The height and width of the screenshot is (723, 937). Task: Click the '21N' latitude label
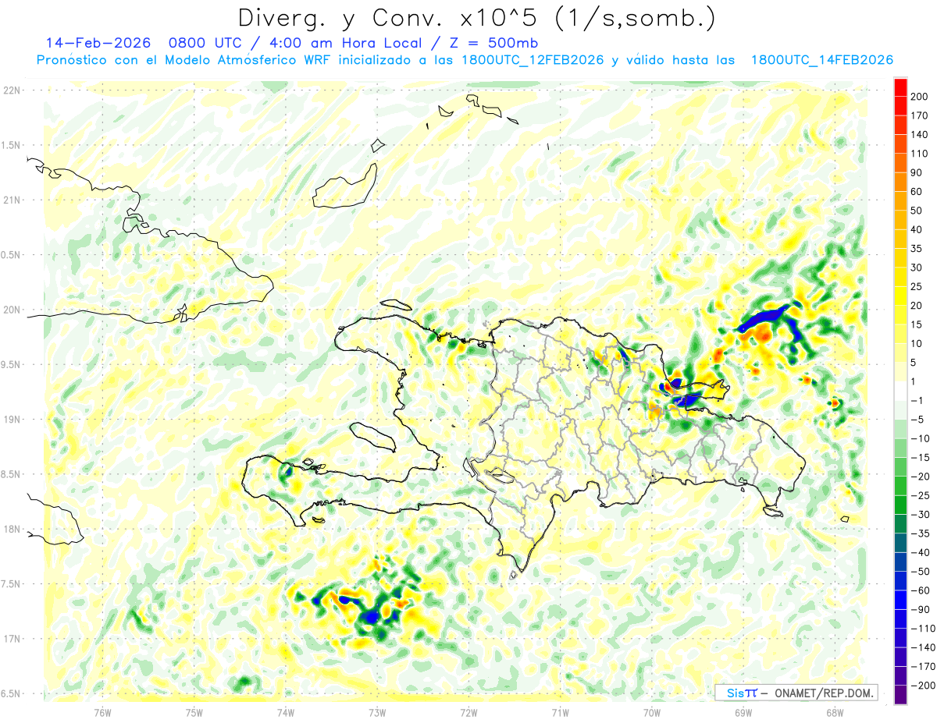[x=11, y=200]
